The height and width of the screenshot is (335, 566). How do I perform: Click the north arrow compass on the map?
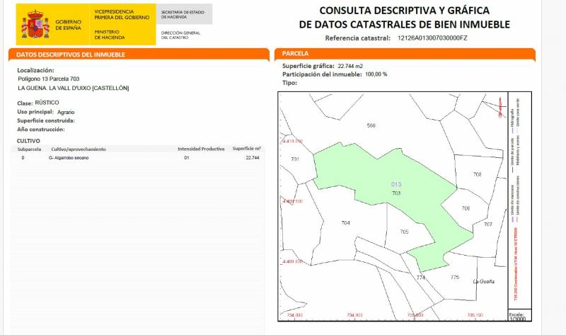point(500,107)
